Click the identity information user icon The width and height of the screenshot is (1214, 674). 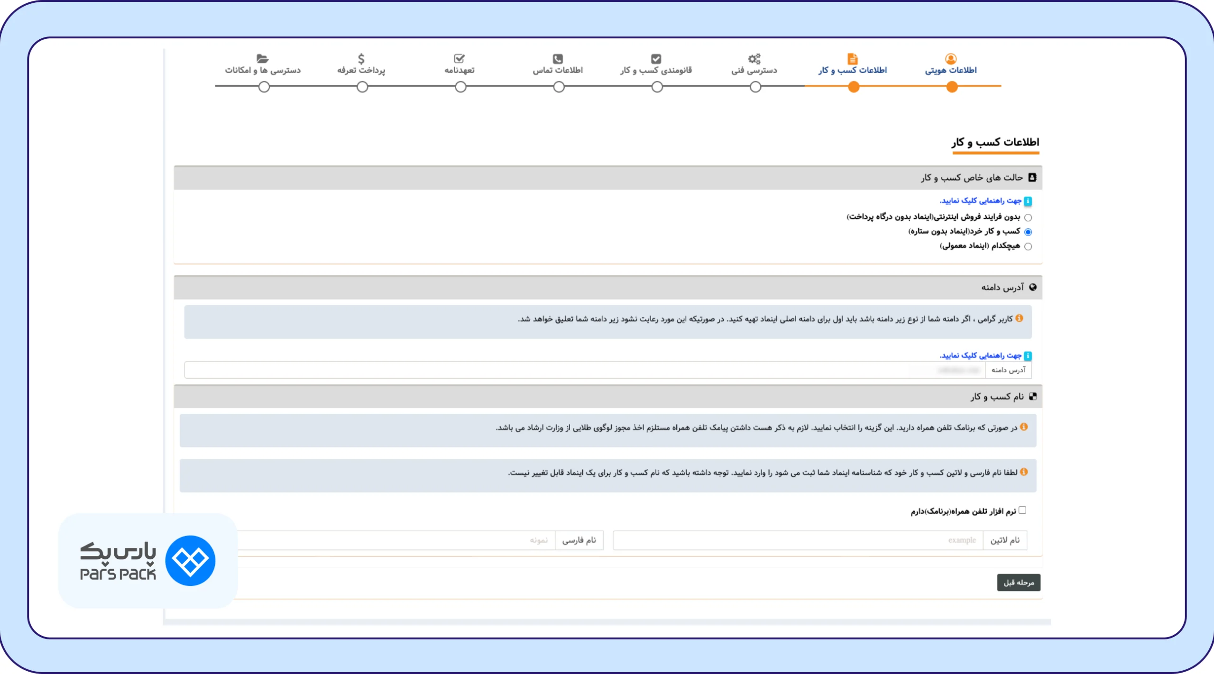pos(951,59)
